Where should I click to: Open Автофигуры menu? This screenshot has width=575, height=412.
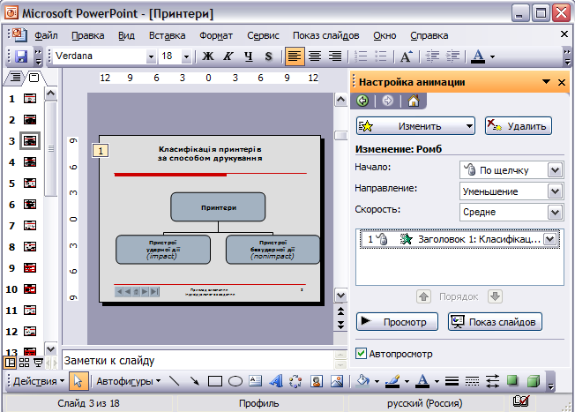pos(129,381)
